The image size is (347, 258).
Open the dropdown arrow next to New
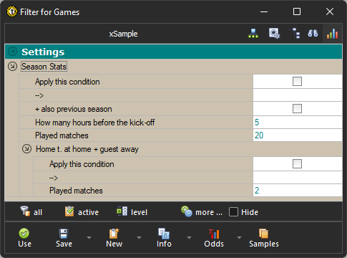(139, 238)
